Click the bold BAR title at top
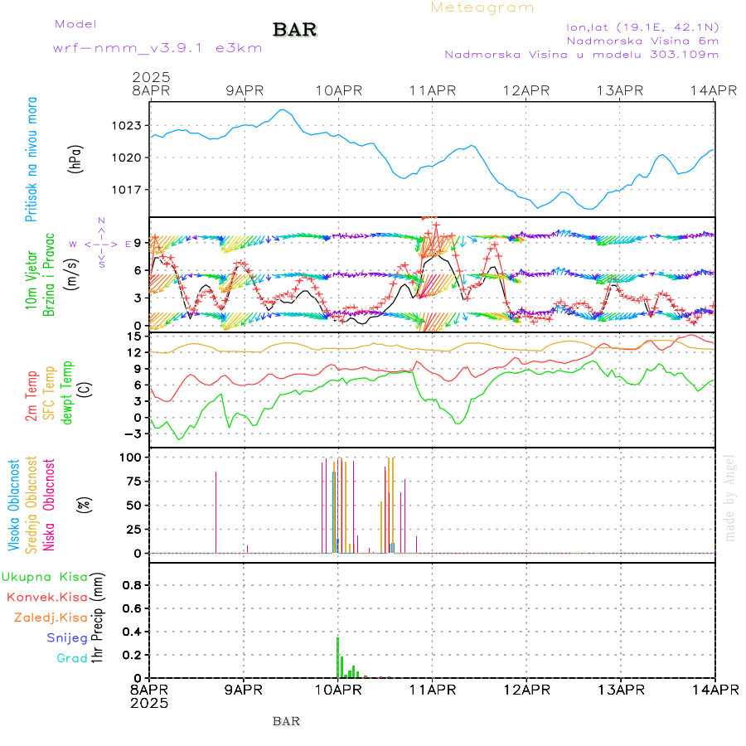The width and height of the screenshot is (746, 746). point(295,31)
